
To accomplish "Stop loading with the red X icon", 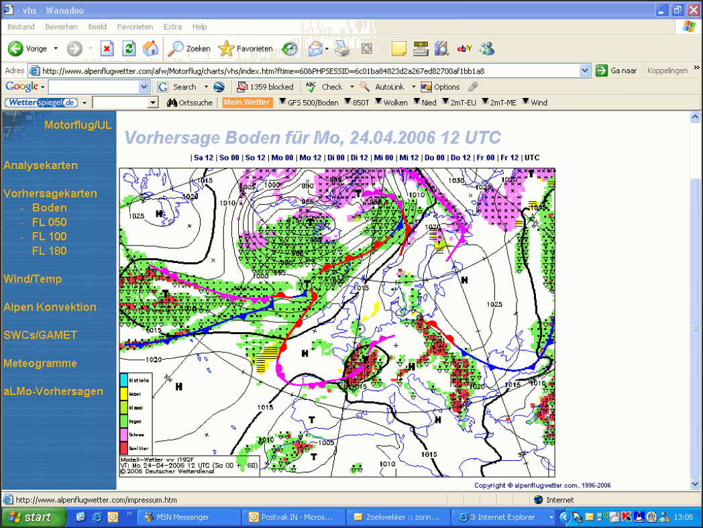I will click(x=107, y=48).
